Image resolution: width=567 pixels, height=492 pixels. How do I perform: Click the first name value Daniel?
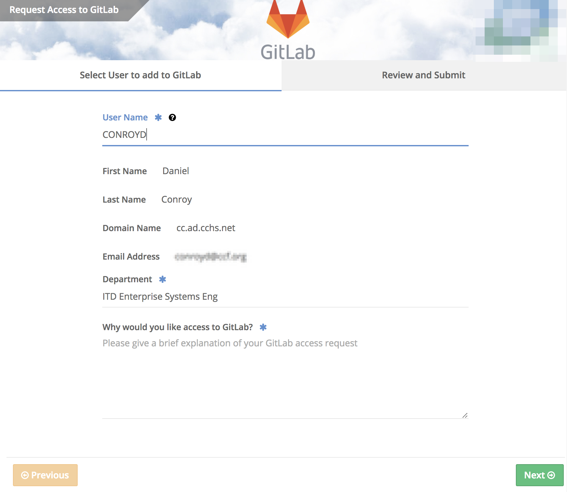click(x=176, y=171)
